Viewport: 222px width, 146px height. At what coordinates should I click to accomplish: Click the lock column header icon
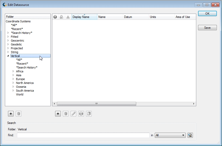[62, 17]
